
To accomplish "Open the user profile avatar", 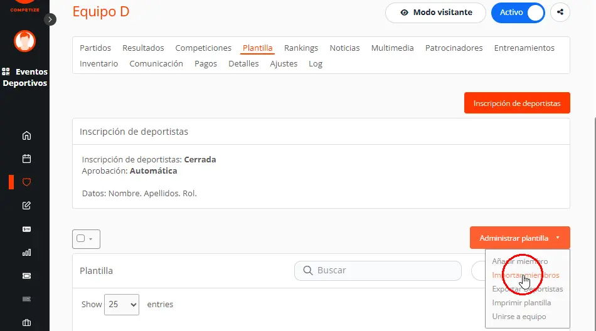I will point(24,41).
